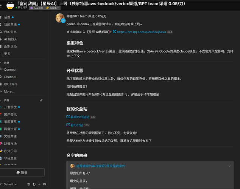This screenshot has height=189, width=240.
Task: Select 文档共建 category
Action: [9, 136]
